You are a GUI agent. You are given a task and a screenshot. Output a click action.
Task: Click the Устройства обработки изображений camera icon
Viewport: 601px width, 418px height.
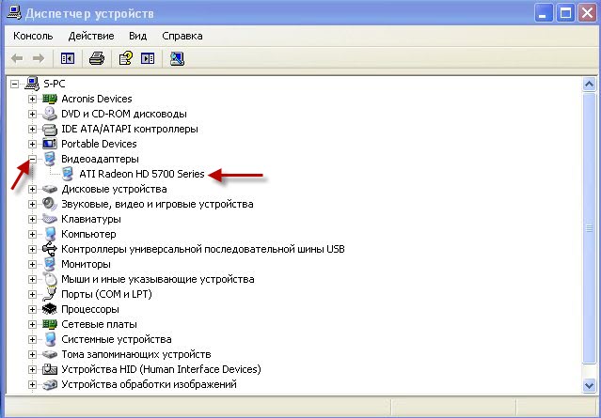click(50, 384)
